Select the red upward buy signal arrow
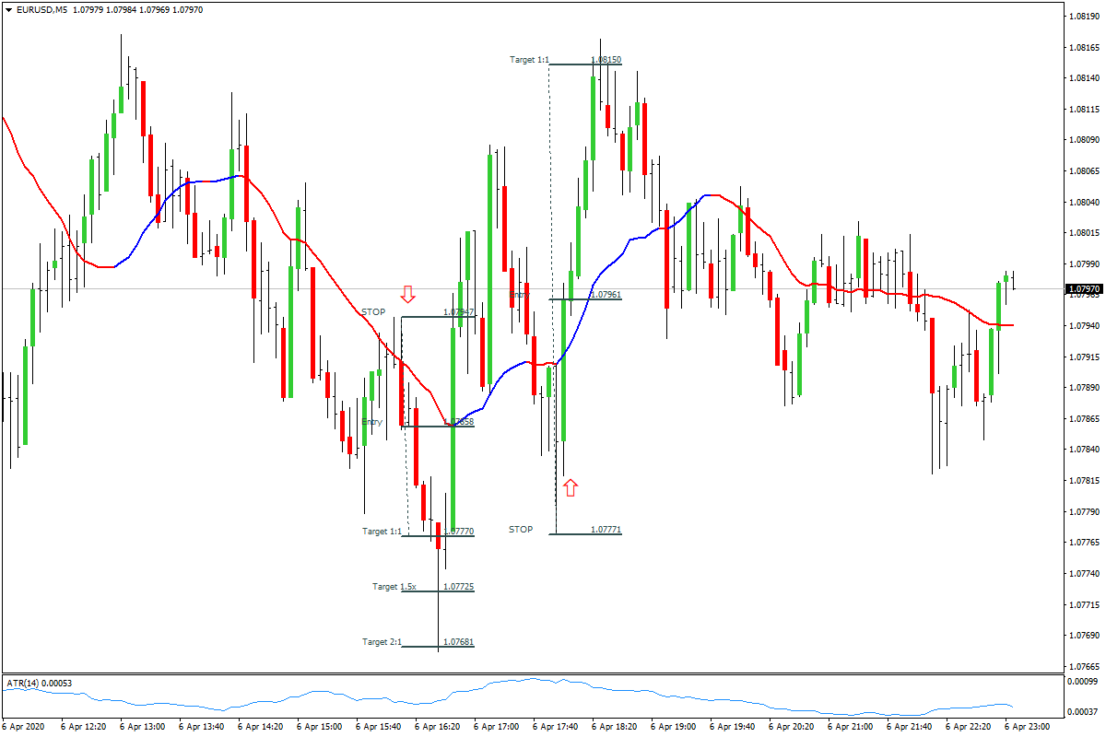The height and width of the screenshot is (737, 1106). click(572, 485)
